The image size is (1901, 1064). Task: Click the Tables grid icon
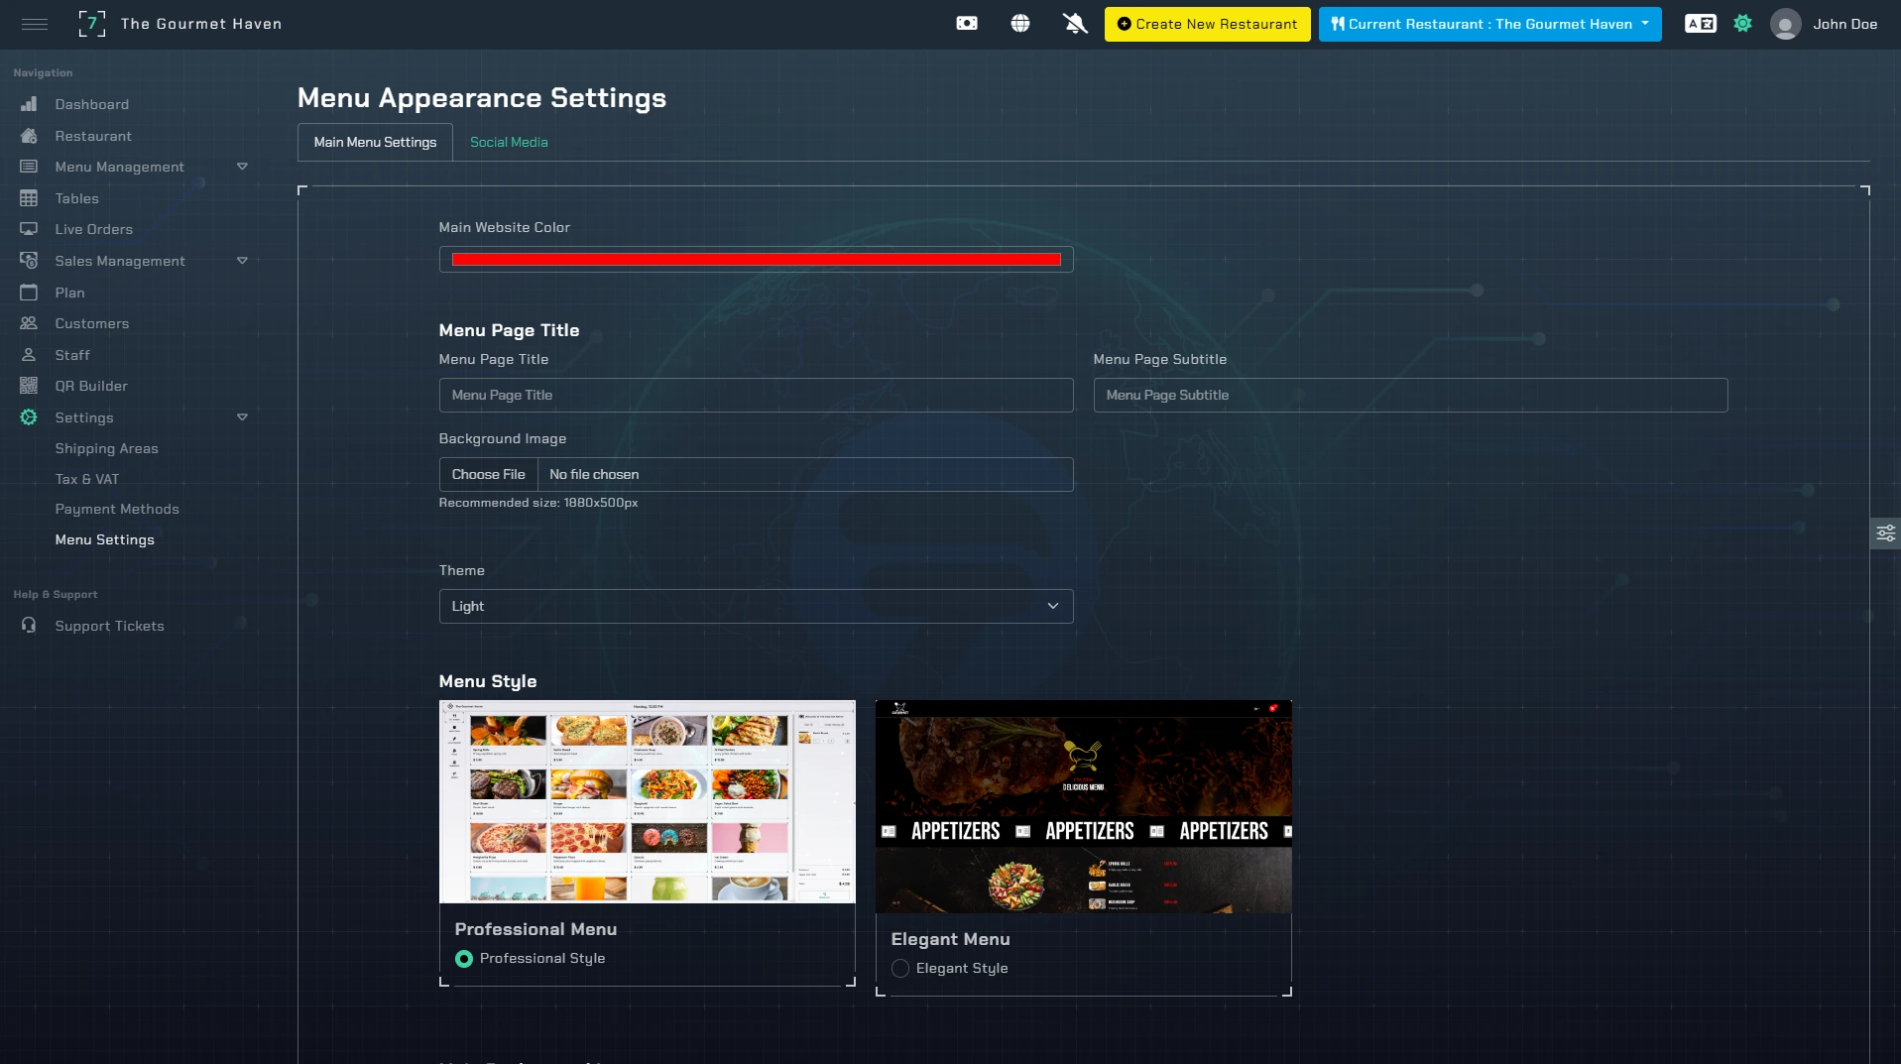(x=29, y=198)
